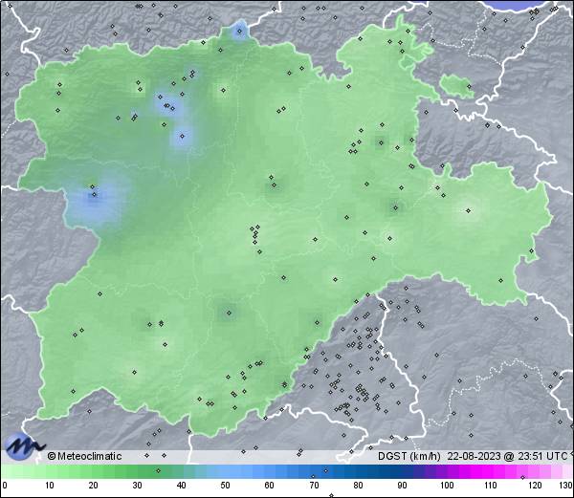Click the dark navy scale segment above 90
The image size is (574, 498).
click(403, 471)
